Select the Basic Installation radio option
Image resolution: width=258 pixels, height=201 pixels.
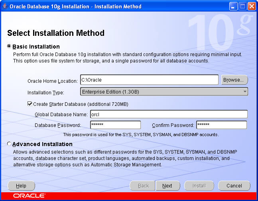pos(10,47)
